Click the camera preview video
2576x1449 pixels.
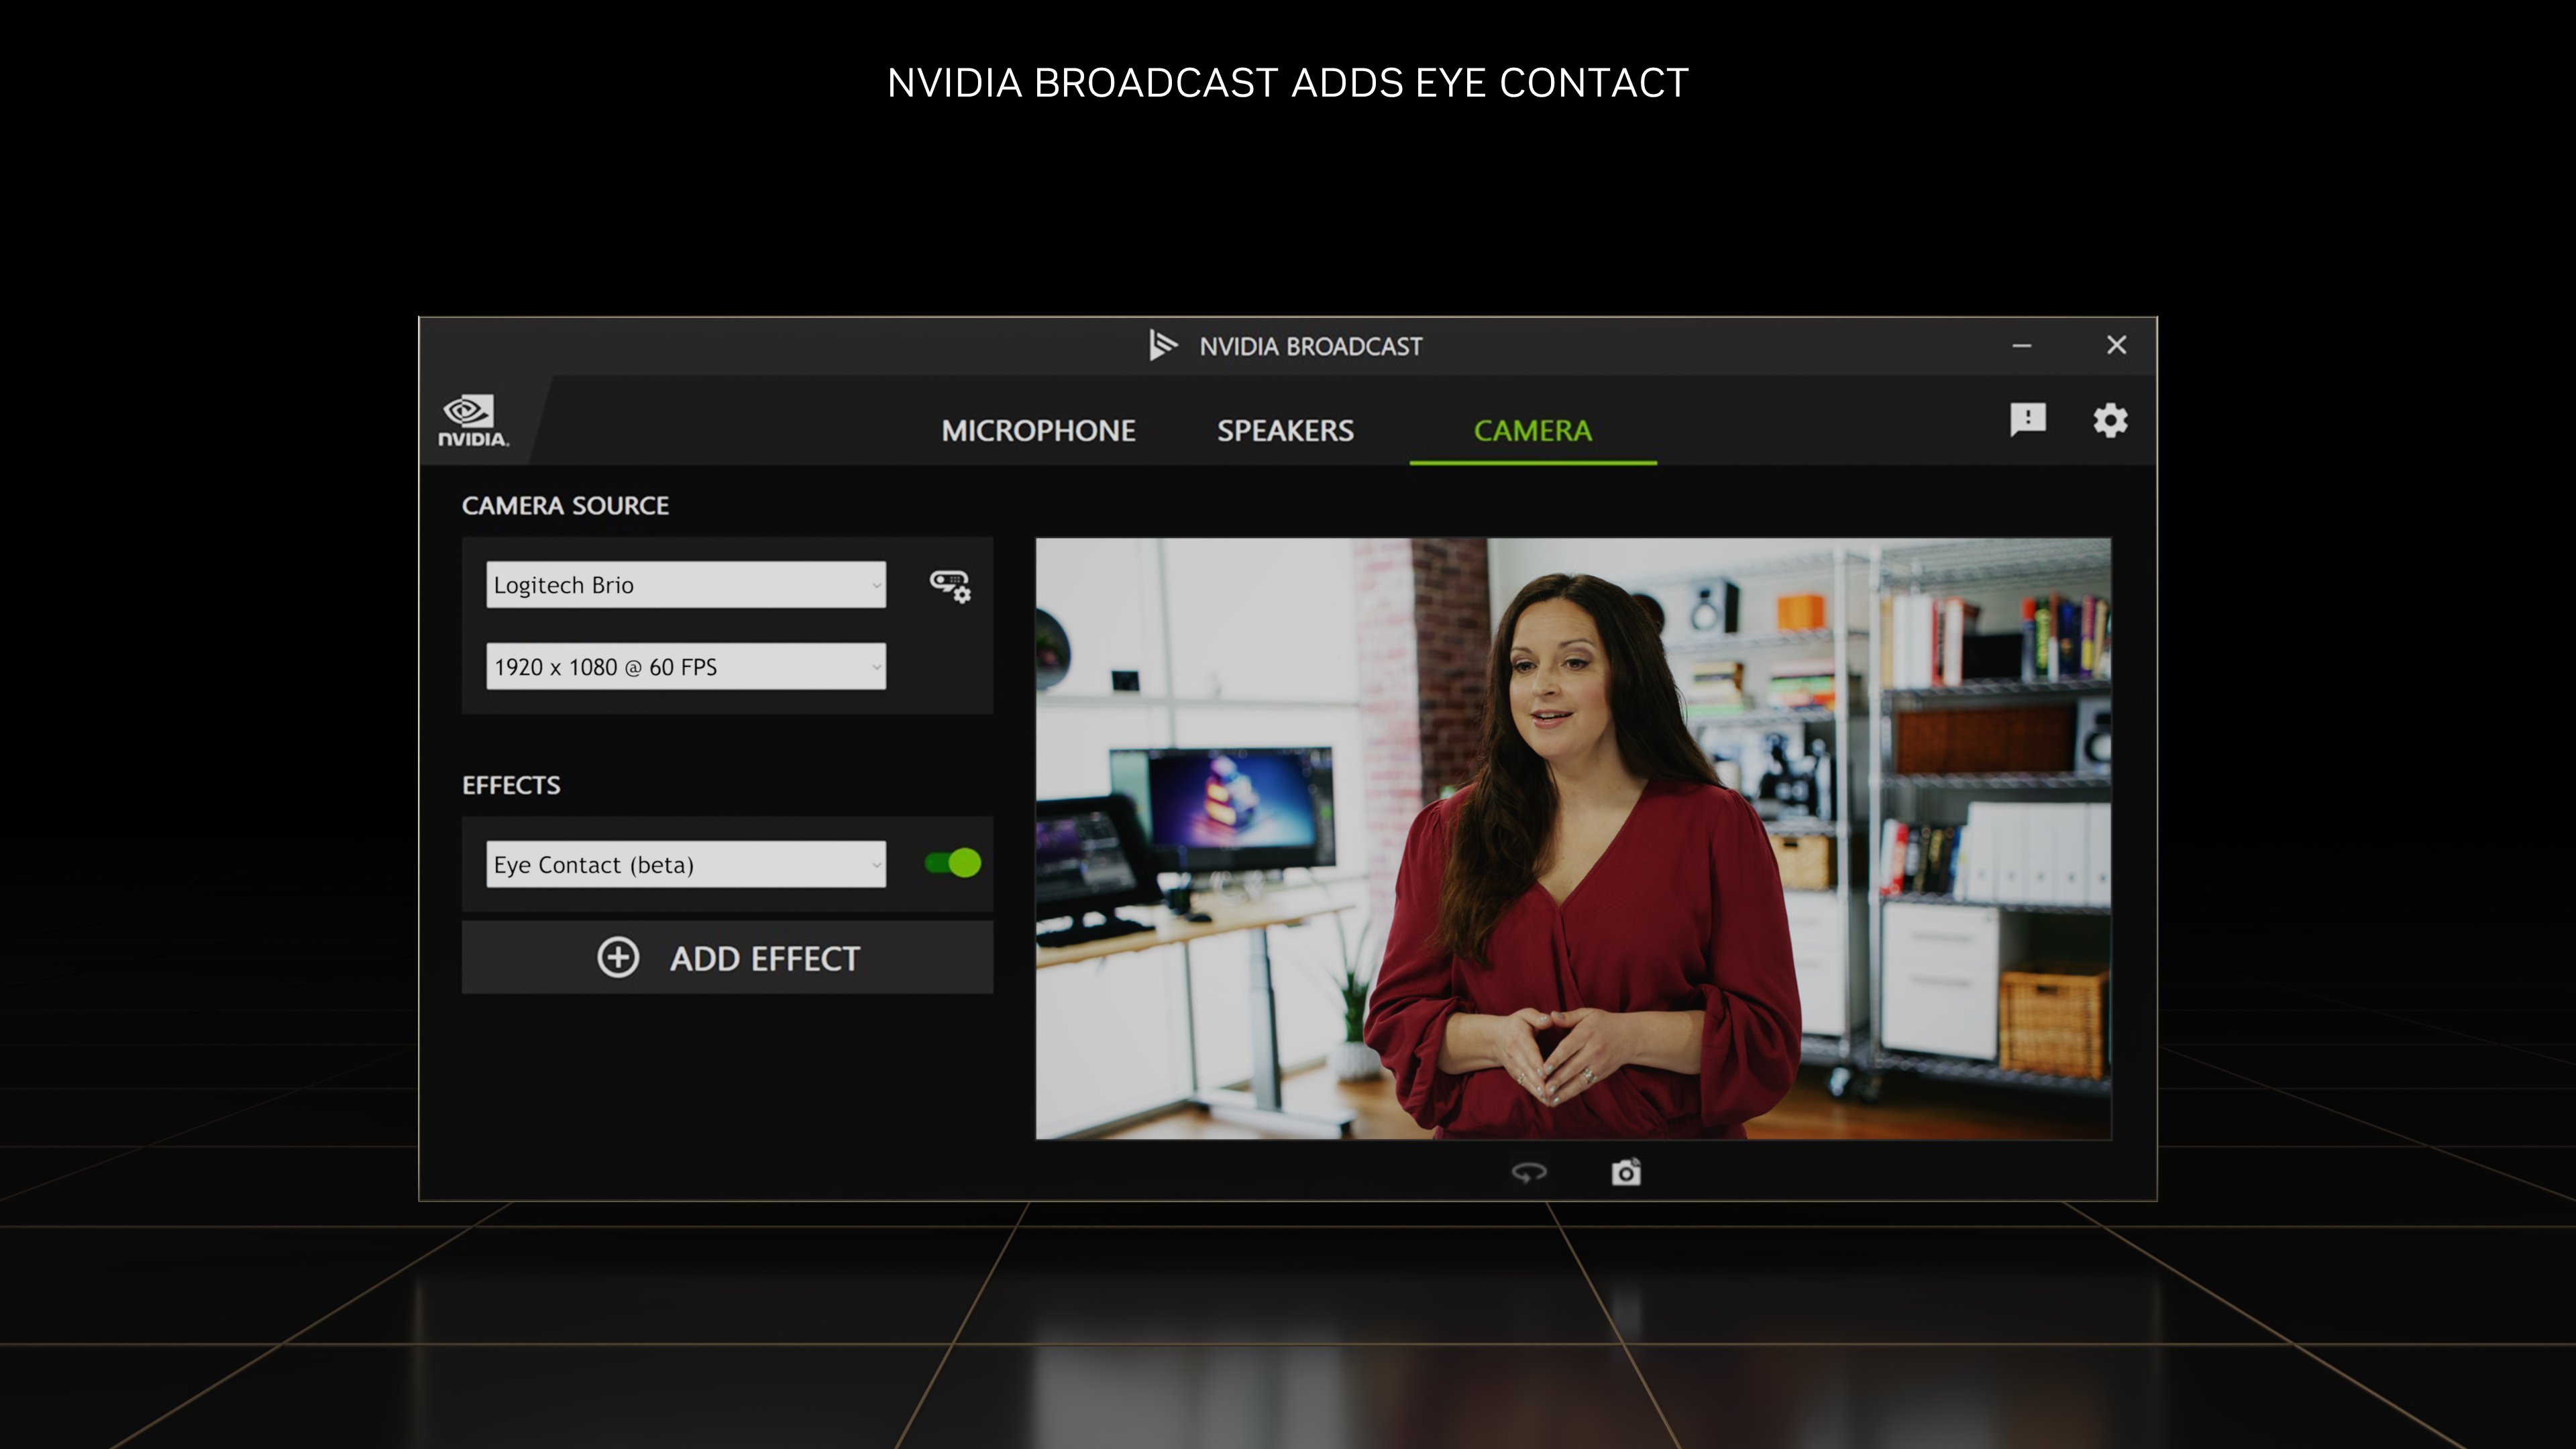point(1573,839)
